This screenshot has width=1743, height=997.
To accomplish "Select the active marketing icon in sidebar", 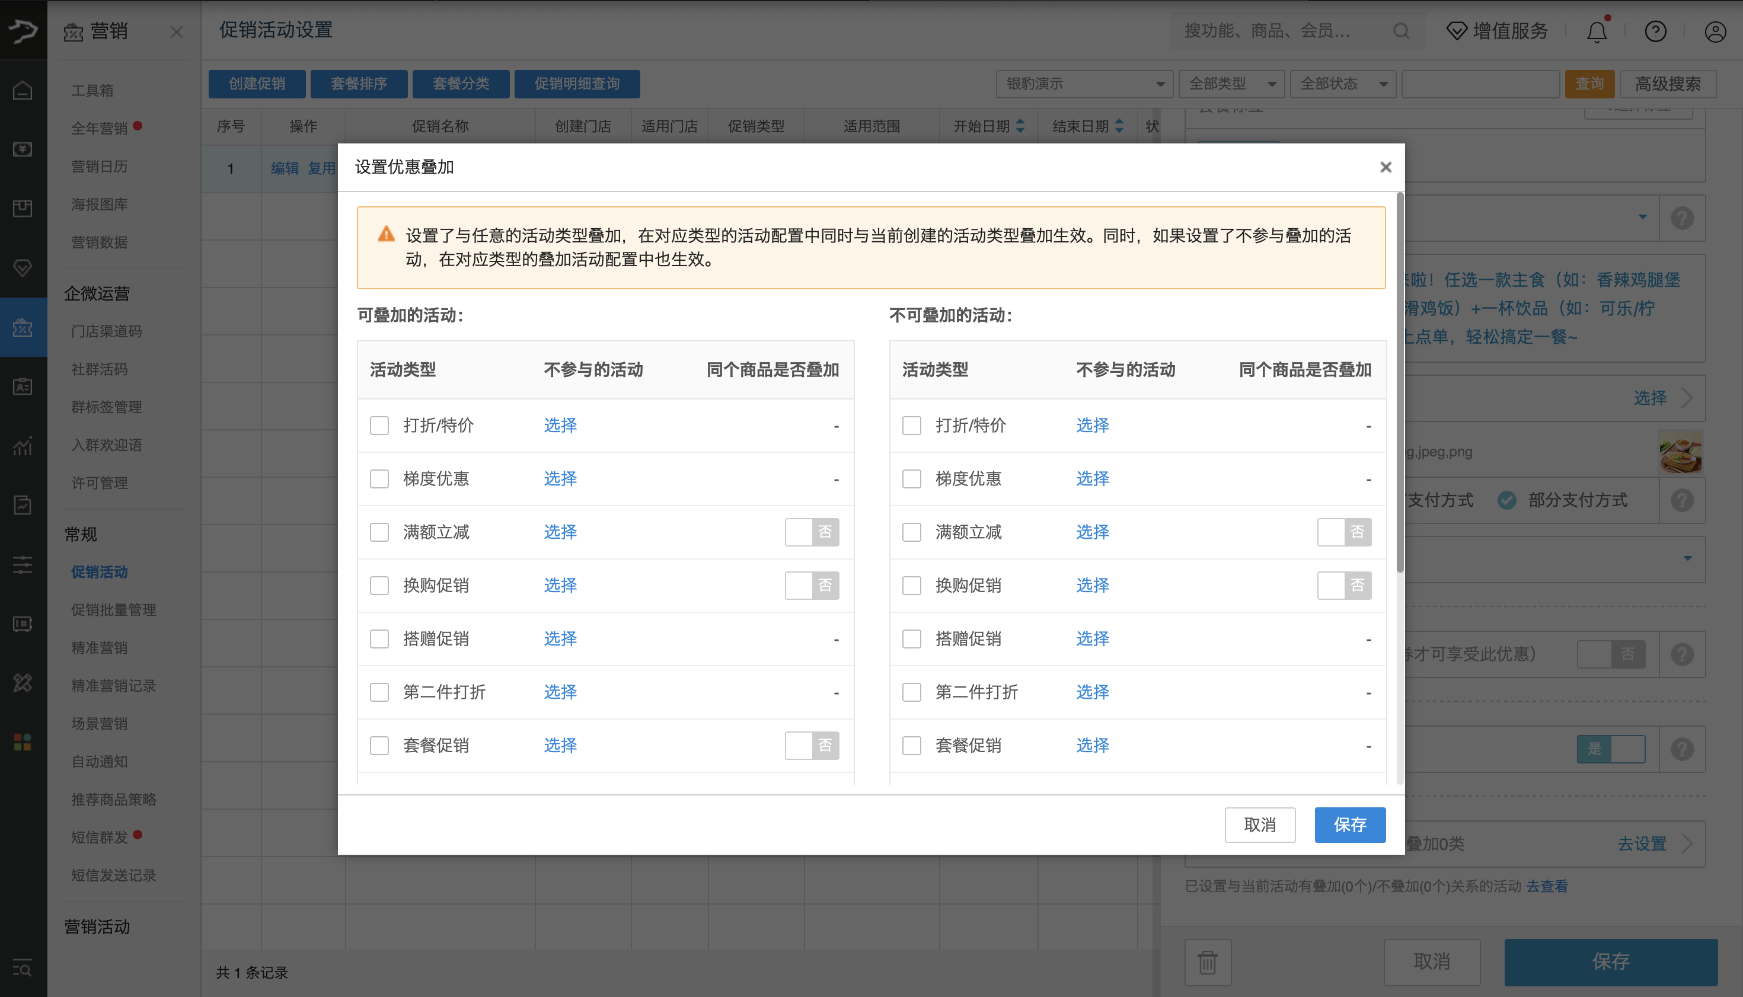I will pos(23,327).
